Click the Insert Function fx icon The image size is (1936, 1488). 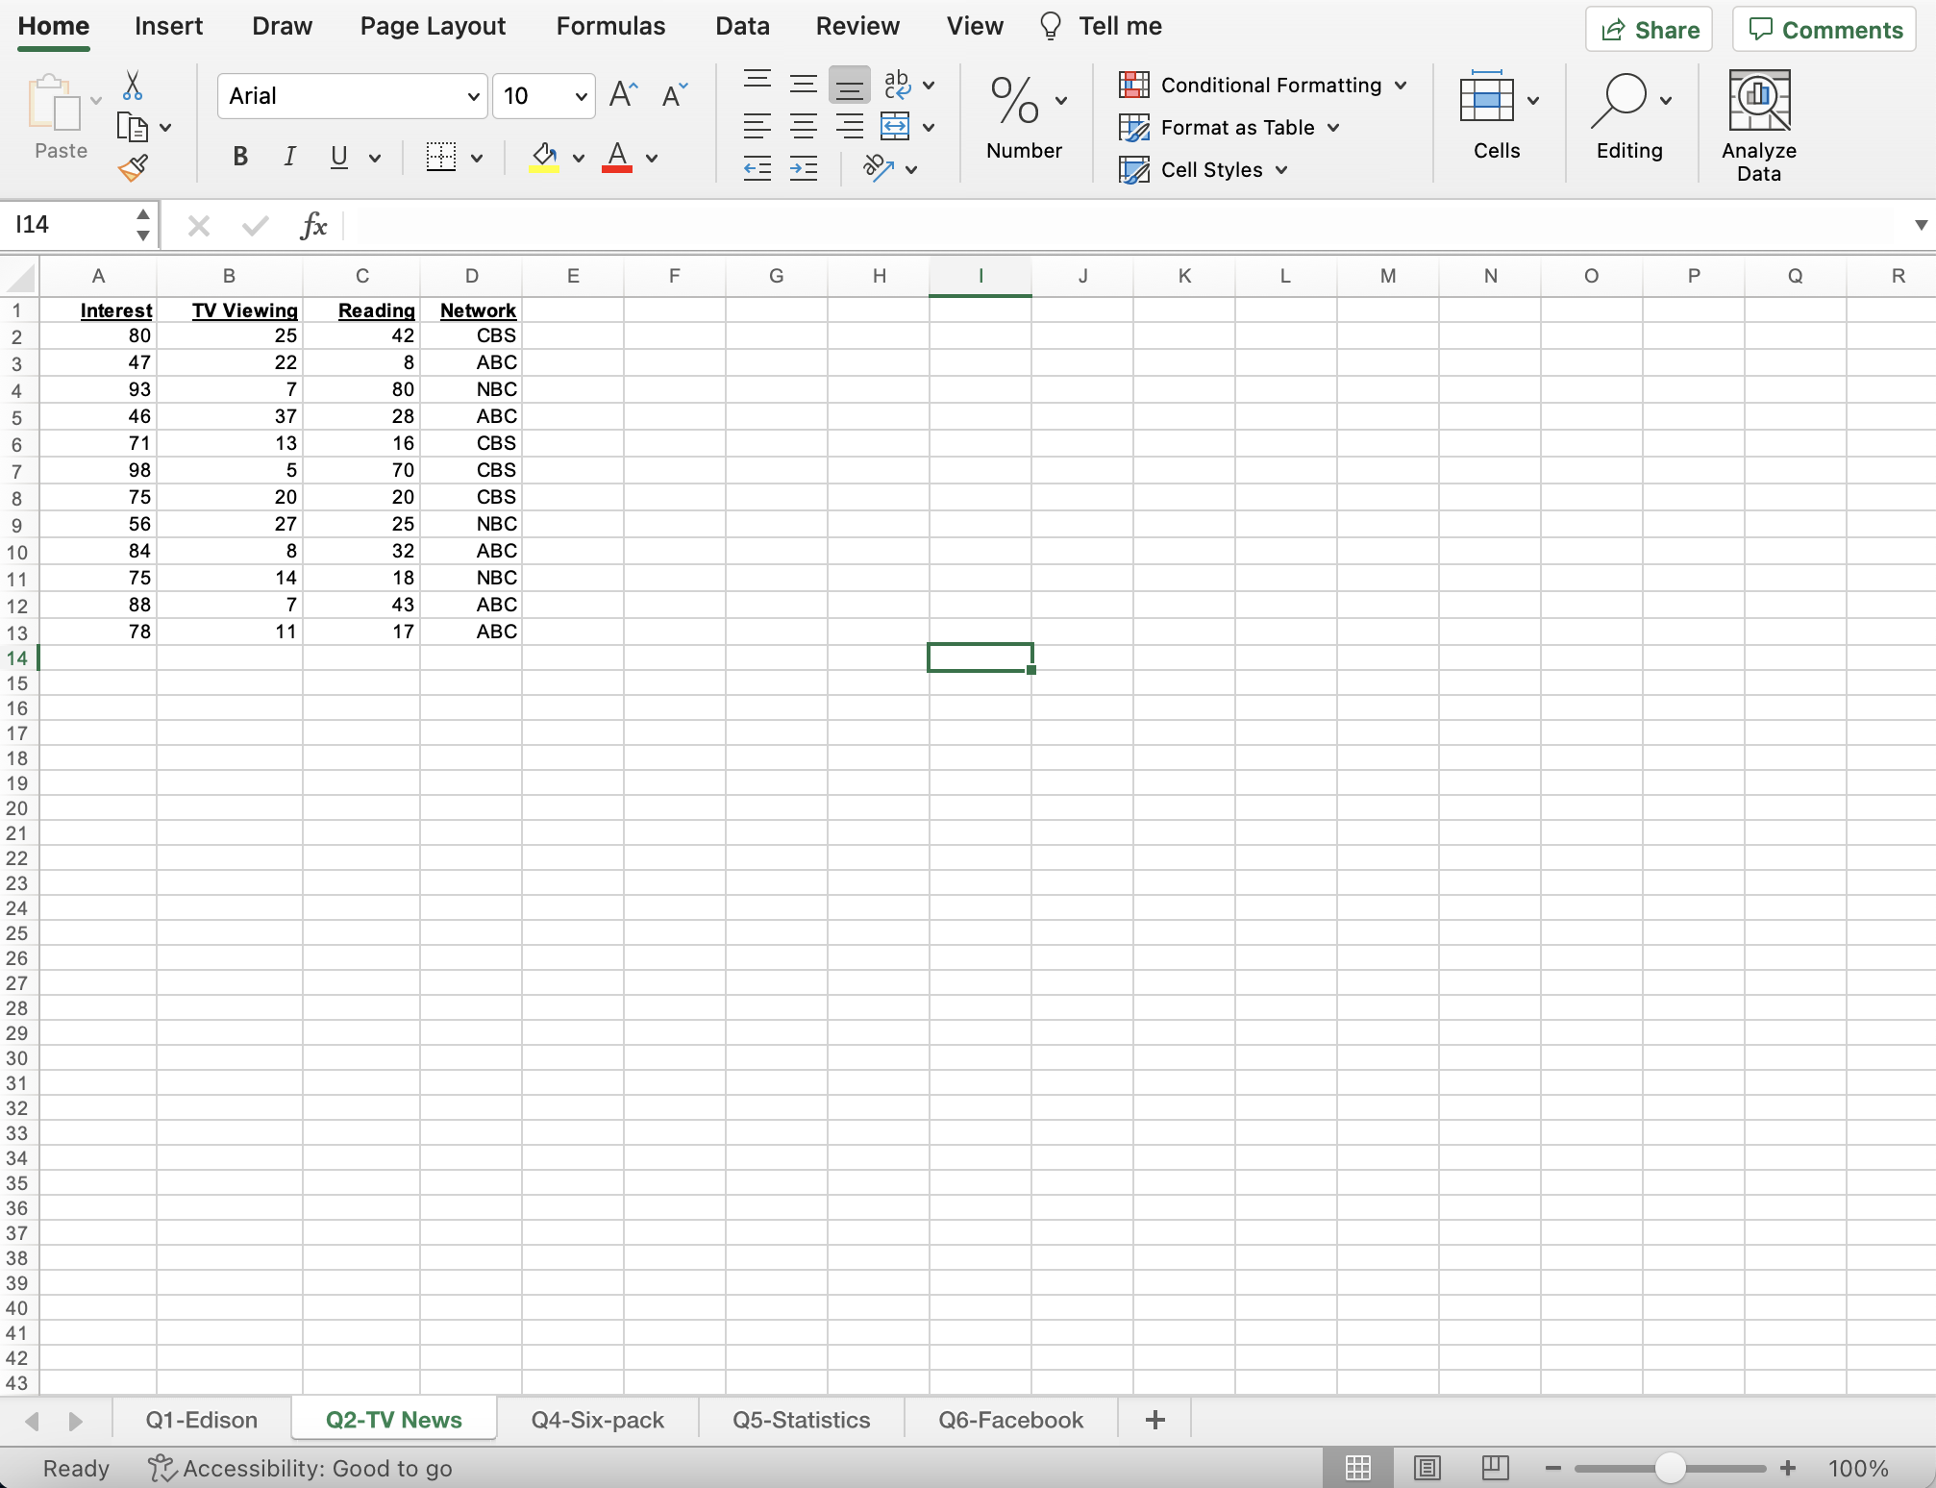click(313, 226)
